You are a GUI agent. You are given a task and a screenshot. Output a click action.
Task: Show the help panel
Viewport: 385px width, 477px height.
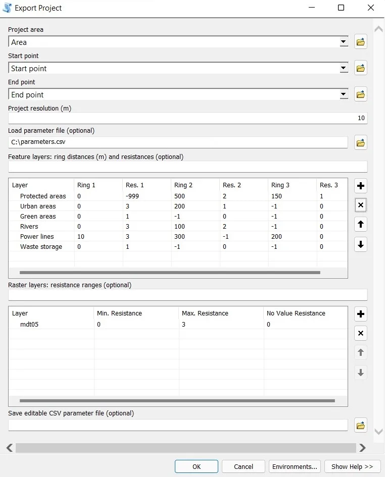point(352,466)
